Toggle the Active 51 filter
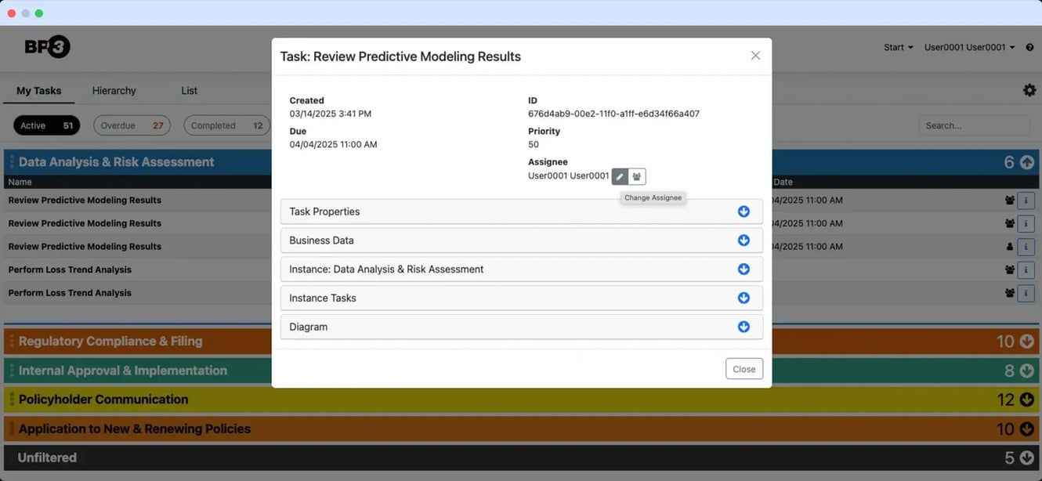The image size is (1042, 481). pyautogui.click(x=46, y=125)
